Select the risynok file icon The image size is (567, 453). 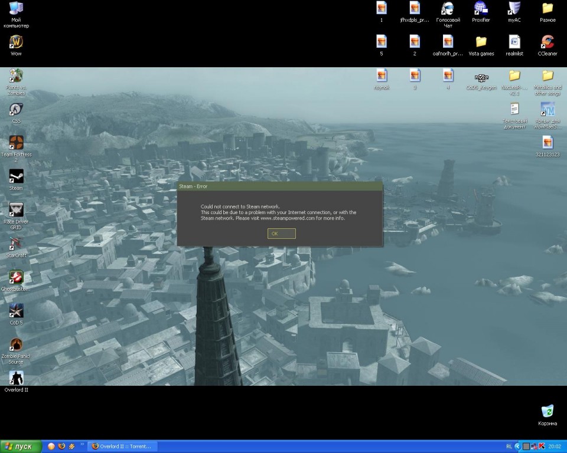[382, 80]
